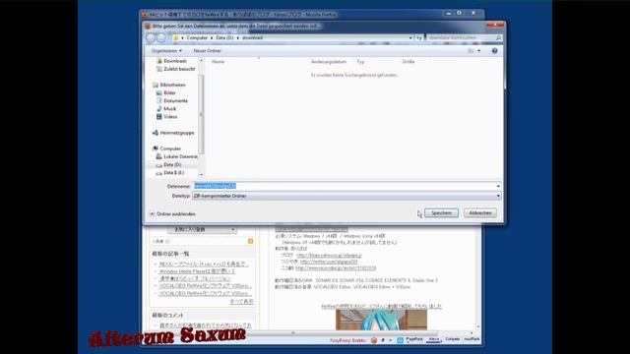
Task: Click the Computer icon in navigation pane
Action: tap(156, 148)
